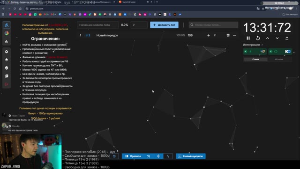300x169 pixels.
Task: Reload the browser page
Action: coord(15,8)
